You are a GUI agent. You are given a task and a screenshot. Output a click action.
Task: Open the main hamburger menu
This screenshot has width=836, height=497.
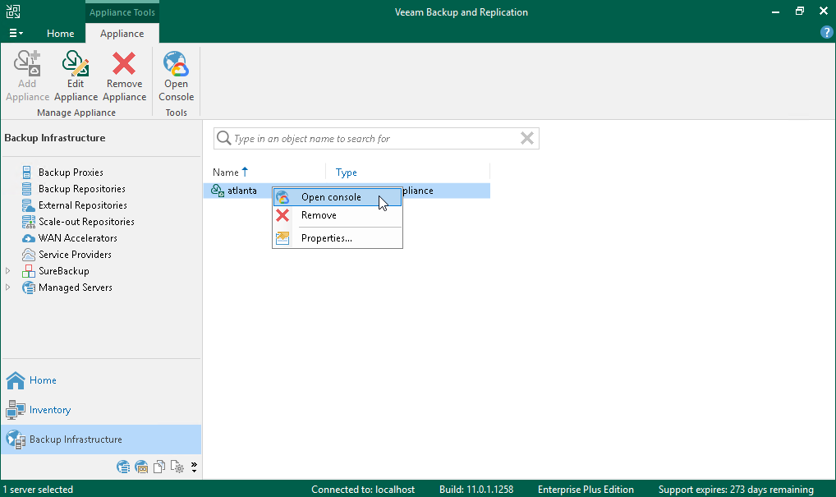point(16,33)
